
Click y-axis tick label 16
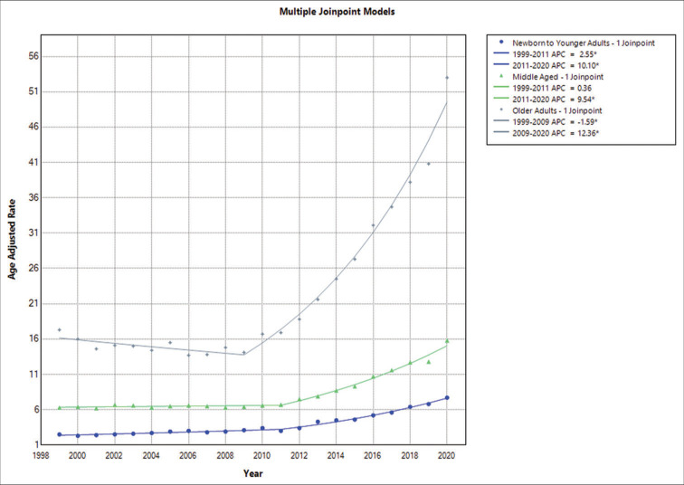coord(34,339)
